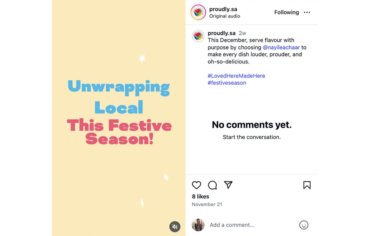Viewport: 370px width, 236px height.
Task: Open the emoji picker smiley icon
Action: click(x=304, y=225)
